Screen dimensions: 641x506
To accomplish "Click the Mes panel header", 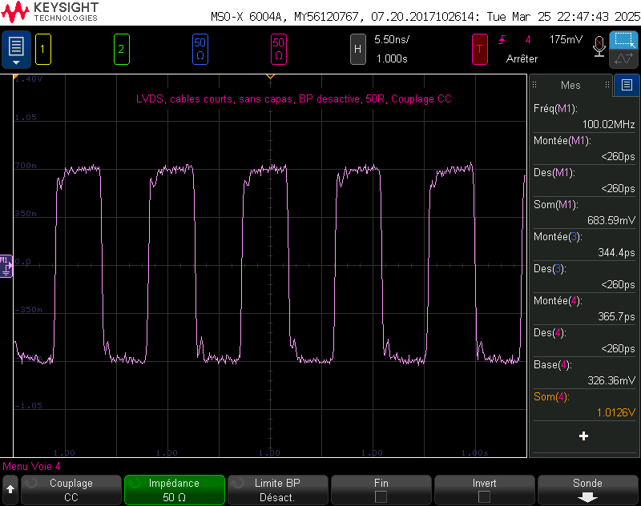I will (570, 85).
